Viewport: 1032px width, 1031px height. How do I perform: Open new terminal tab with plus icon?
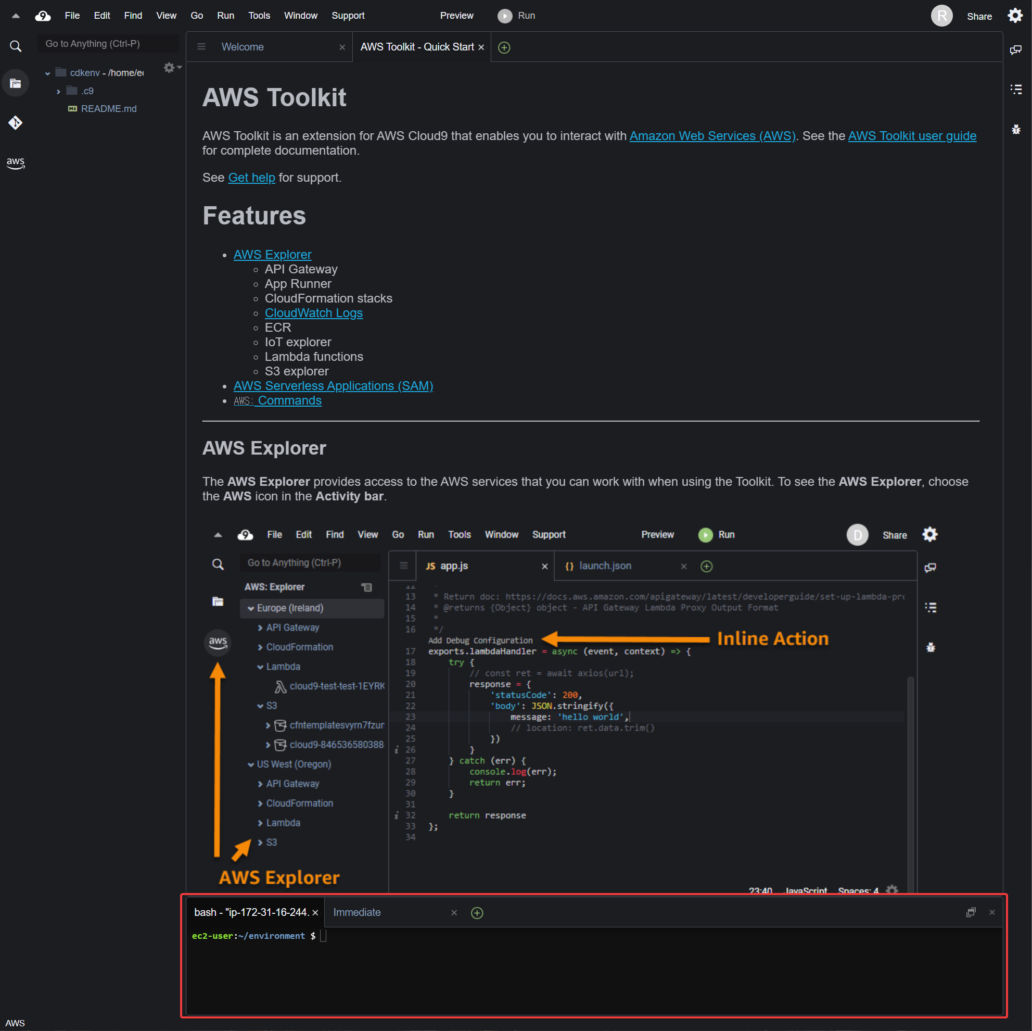click(x=477, y=913)
